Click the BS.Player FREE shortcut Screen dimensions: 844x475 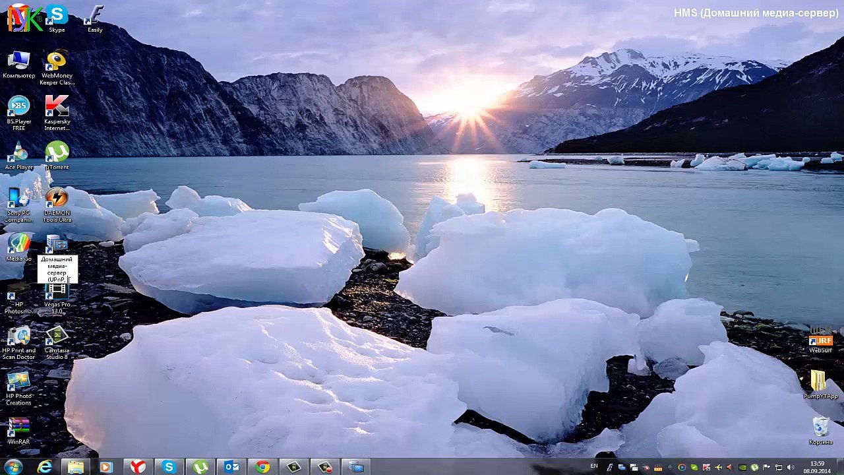18,113
